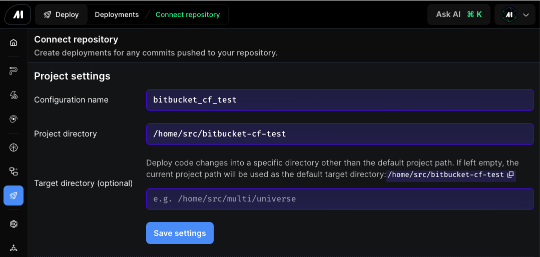Click the circular tree icon in sidebar
Viewport: 540px width, 257px height.
(x=14, y=147)
